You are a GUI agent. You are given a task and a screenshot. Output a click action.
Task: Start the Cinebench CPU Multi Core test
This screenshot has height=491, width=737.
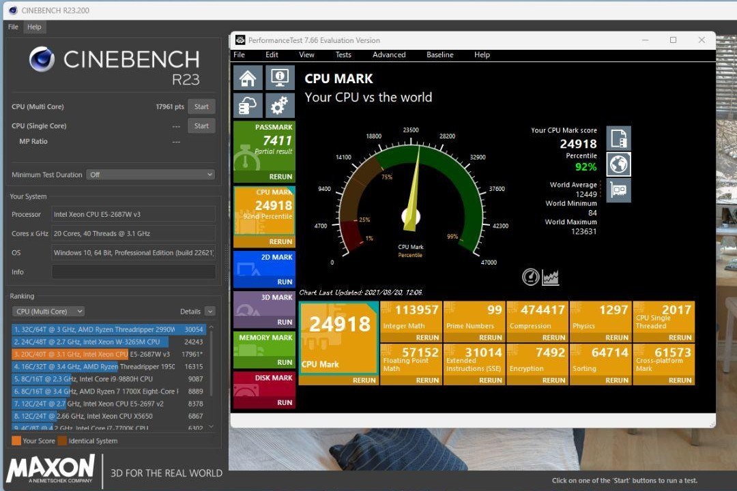(x=201, y=106)
